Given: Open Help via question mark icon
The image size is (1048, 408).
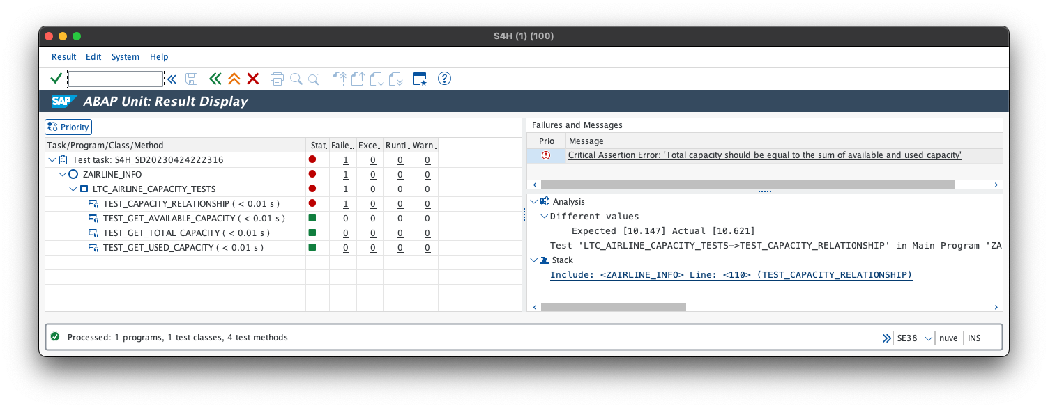Looking at the screenshot, I should (444, 79).
